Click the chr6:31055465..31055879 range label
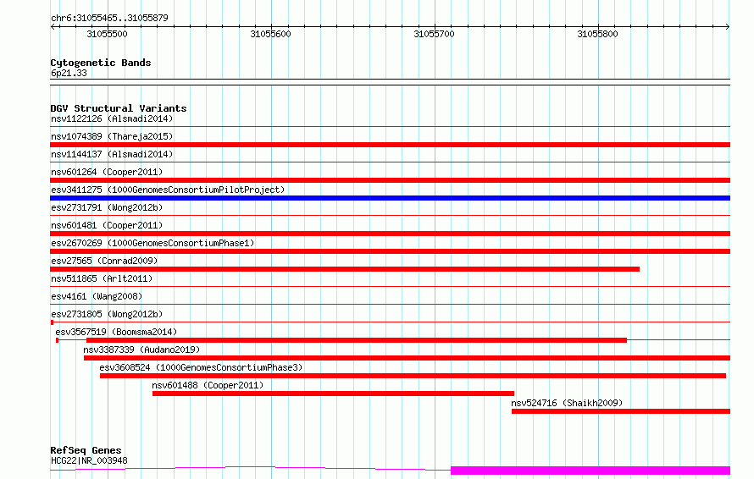 click(109, 19)
